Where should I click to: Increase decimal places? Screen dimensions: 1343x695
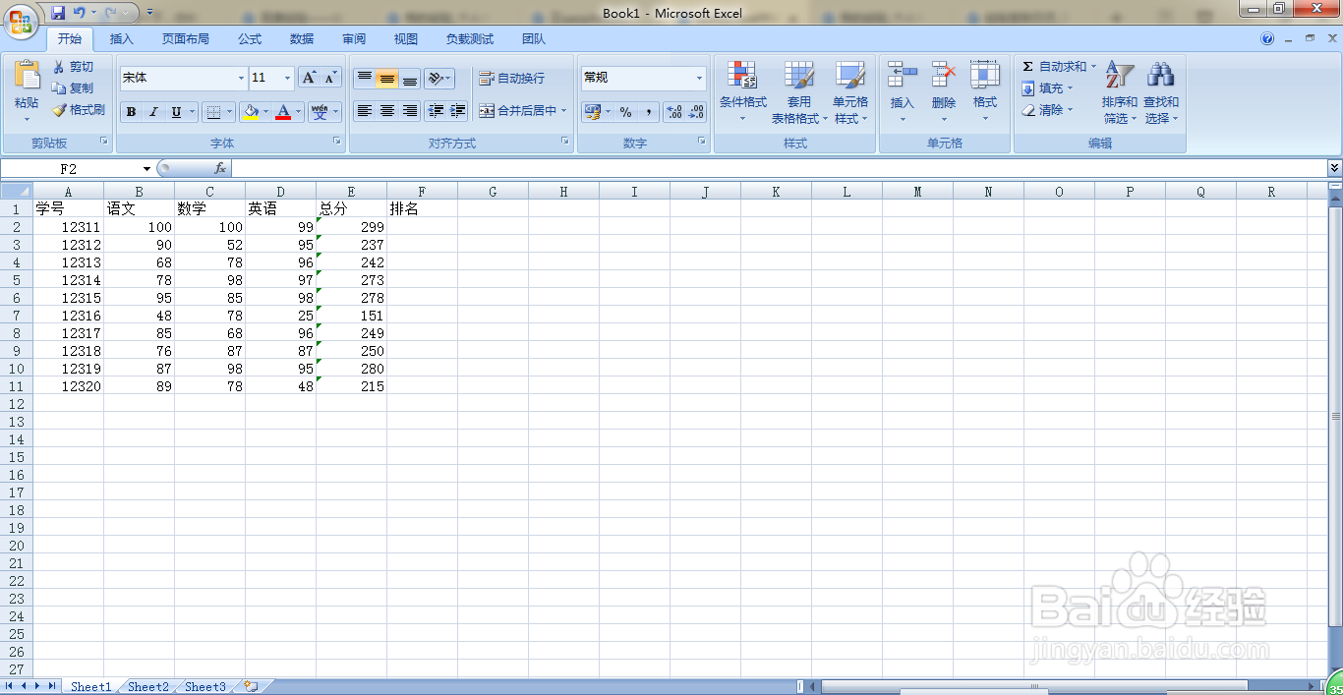(674, 112)
